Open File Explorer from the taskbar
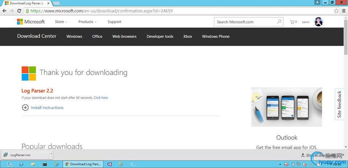The height and width of the screenshot is (168, 348). [x=33, y=164]
